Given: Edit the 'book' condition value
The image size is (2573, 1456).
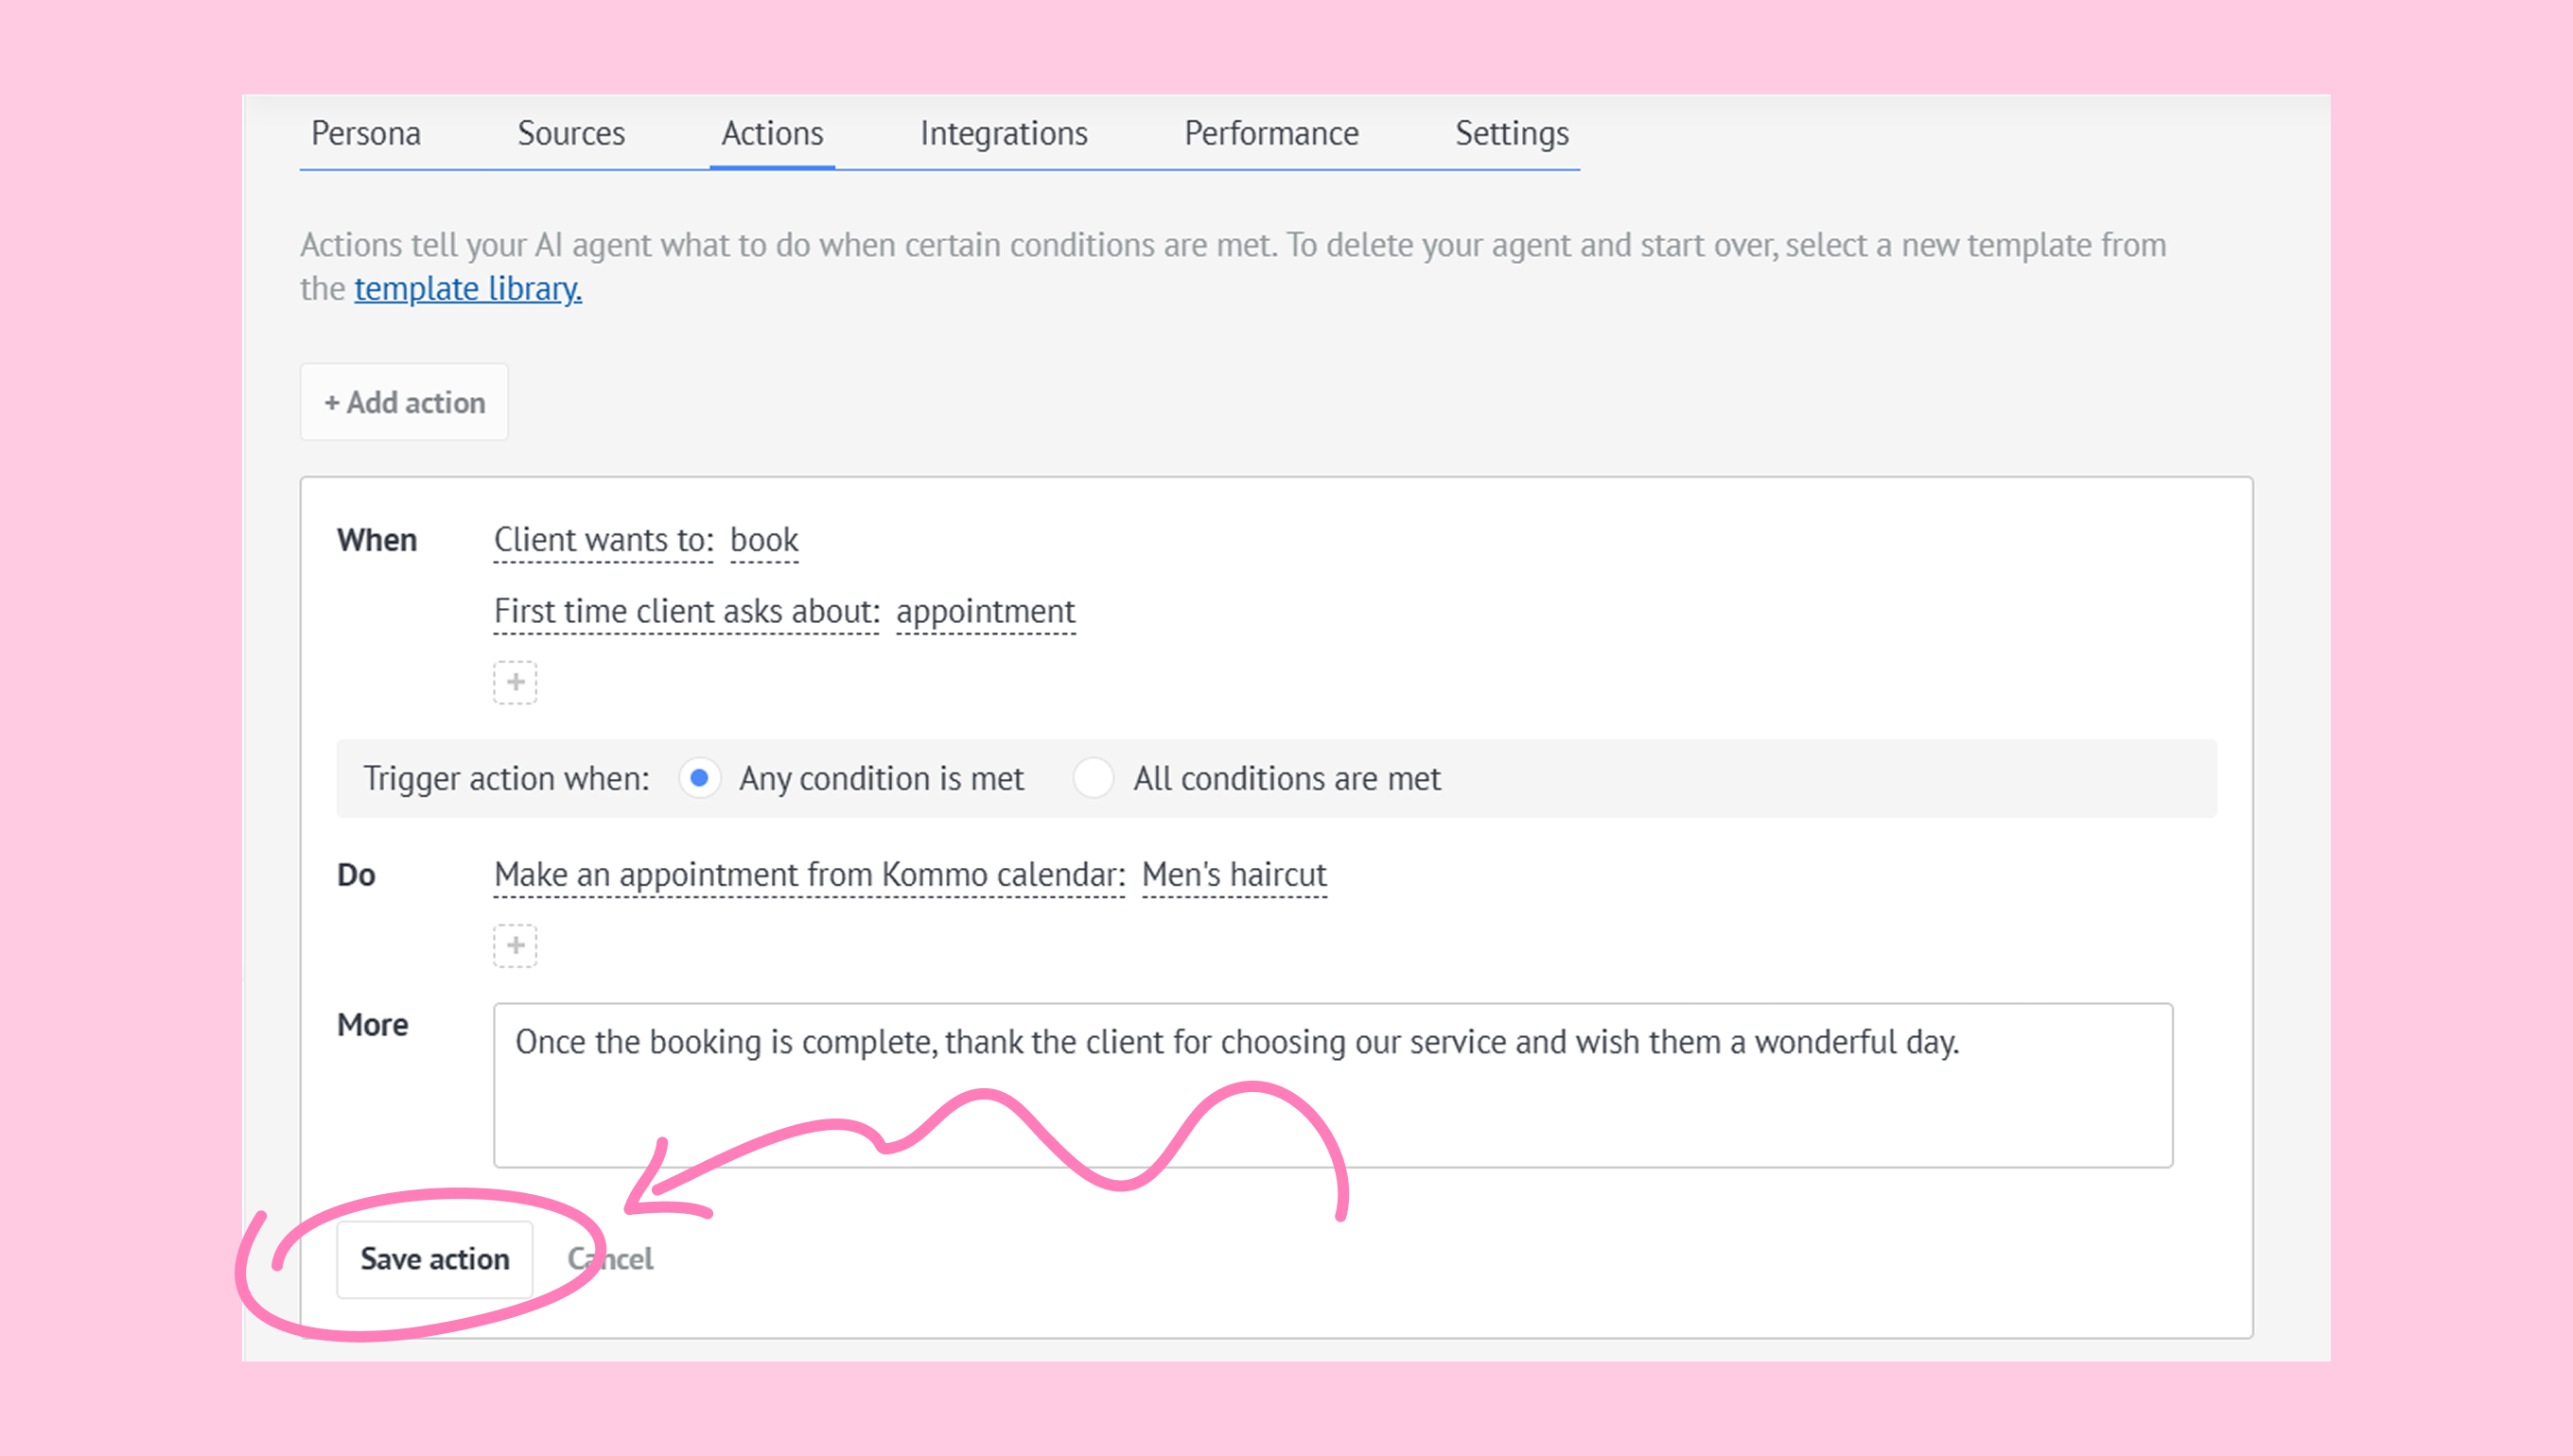Looking at the screenshot, I should [764, 541].
